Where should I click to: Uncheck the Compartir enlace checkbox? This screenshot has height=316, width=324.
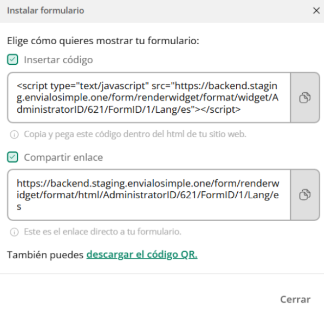coord(13,157)
